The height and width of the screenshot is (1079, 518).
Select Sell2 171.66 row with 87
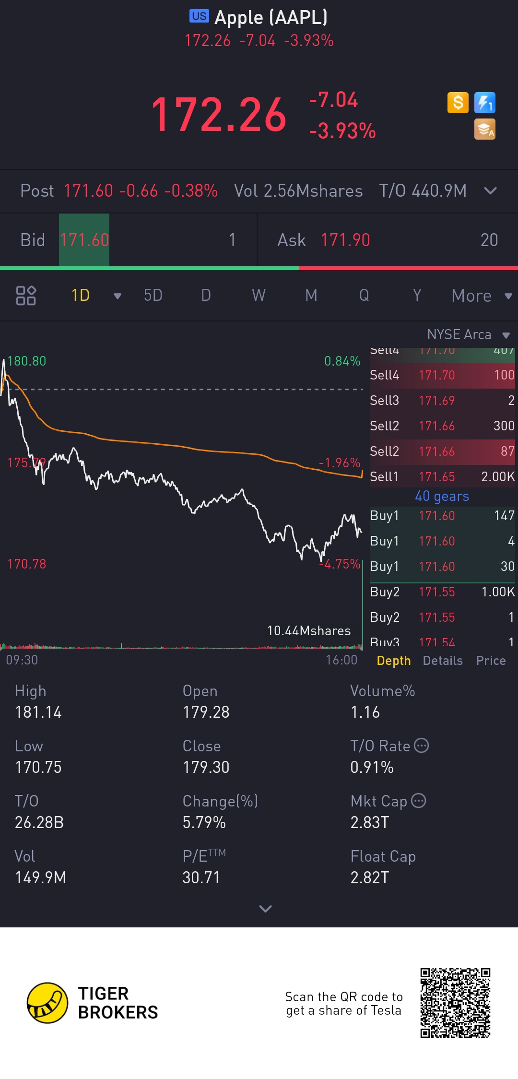pos(442,451)
